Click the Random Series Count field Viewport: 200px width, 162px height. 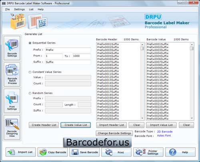[x=54, y=104]
